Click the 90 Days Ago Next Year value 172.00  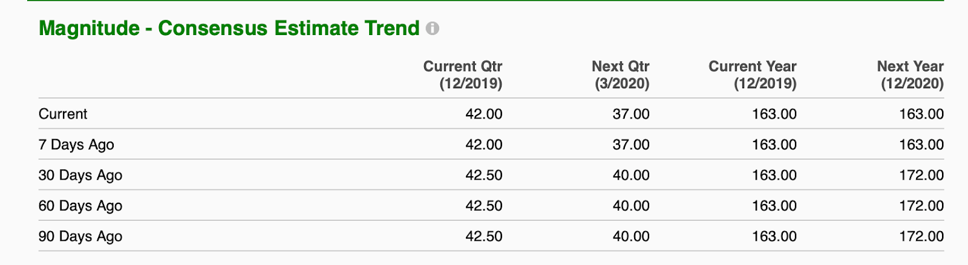(921, 237)
